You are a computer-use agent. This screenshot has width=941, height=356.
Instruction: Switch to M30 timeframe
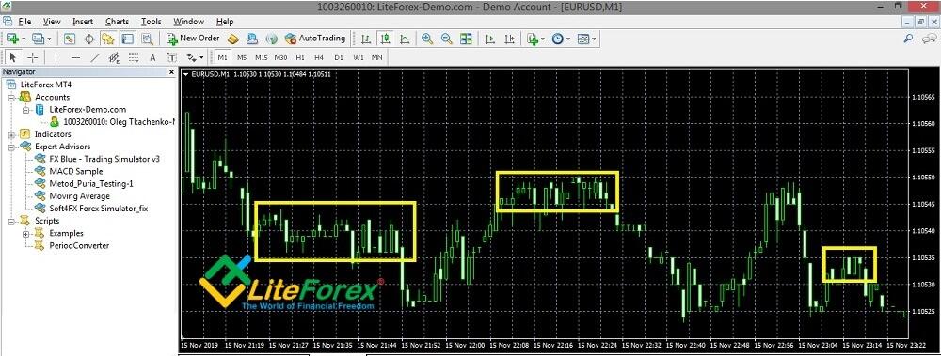click(280, 57)
